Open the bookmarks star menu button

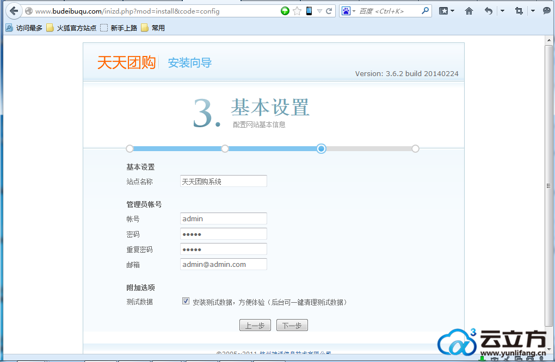pos(443,11)
